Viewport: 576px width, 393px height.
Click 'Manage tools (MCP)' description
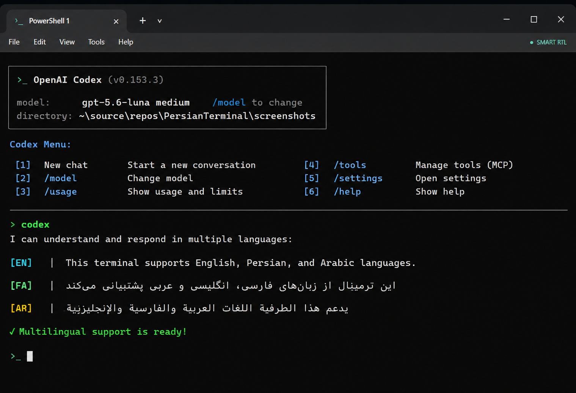(464, 165)
